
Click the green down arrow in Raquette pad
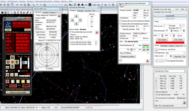click(76, 24)
